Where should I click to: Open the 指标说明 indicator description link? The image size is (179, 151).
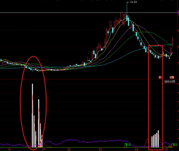click(170, 81)
